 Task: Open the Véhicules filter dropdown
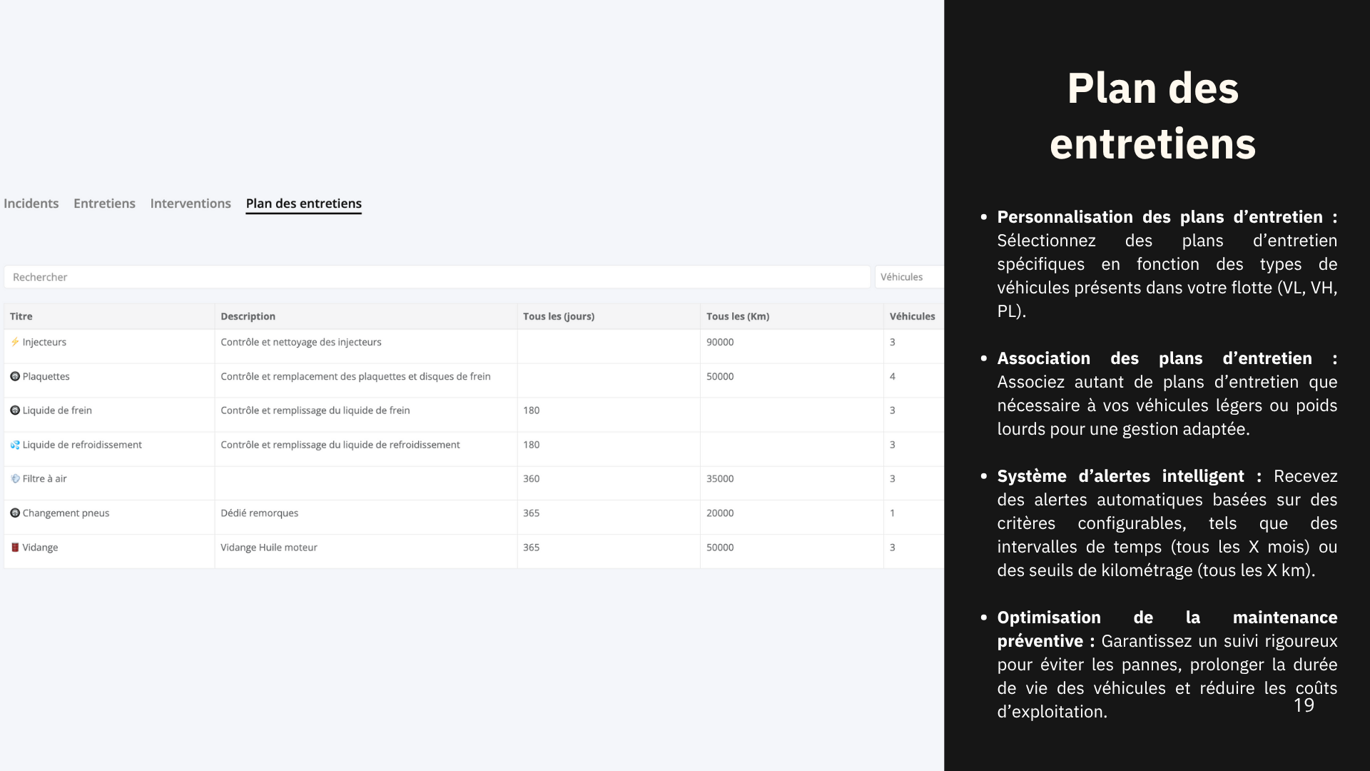click(908, 277)
